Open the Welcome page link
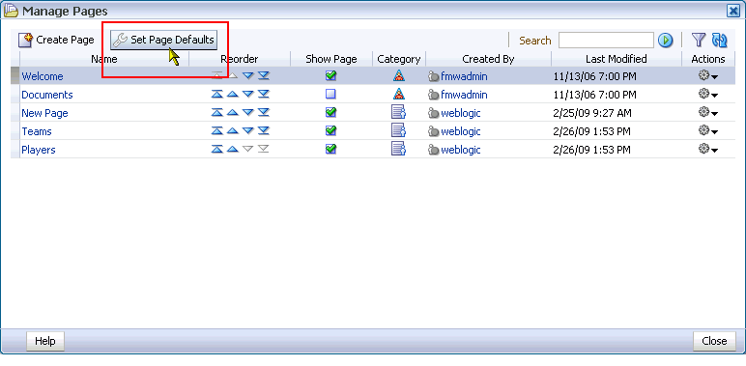Viewport: 746px width, 366px height. [43, 76]
